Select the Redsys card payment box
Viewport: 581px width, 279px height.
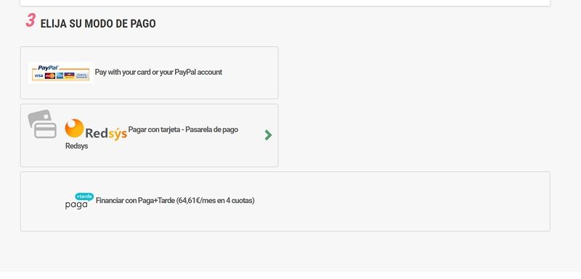click(x=149, y=136)
